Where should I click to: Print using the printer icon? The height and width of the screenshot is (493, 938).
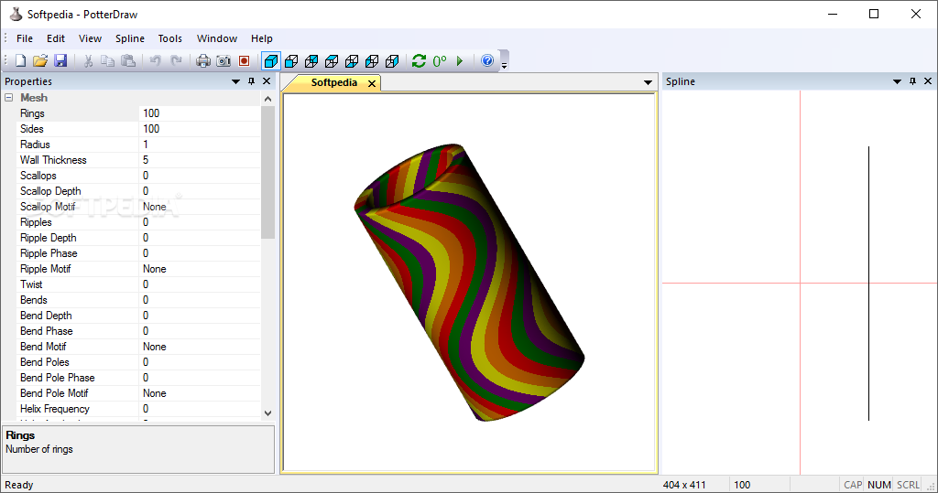(203, 61)
